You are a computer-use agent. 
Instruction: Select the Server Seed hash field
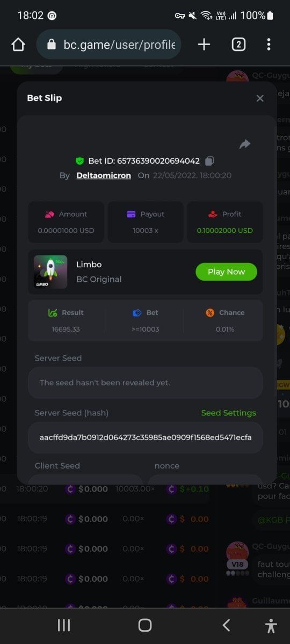145,437
